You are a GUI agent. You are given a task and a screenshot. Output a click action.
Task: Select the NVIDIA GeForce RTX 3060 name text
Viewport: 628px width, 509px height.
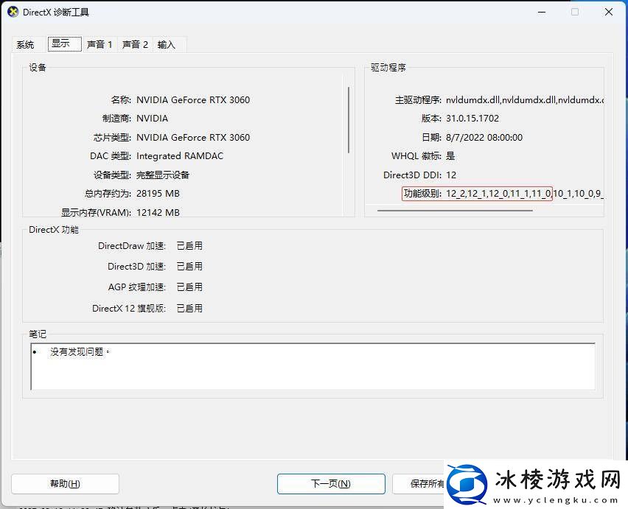tap(193, 99)
